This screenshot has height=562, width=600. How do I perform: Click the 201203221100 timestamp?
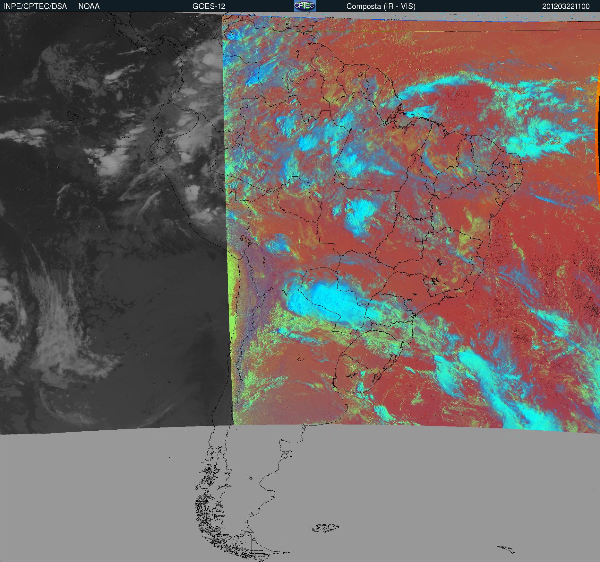coord(566,6)
